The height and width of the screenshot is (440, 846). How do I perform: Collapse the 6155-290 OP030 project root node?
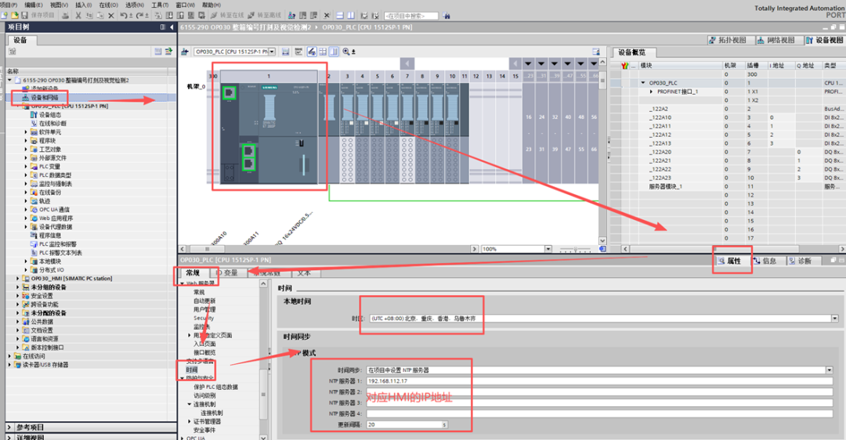9,81
